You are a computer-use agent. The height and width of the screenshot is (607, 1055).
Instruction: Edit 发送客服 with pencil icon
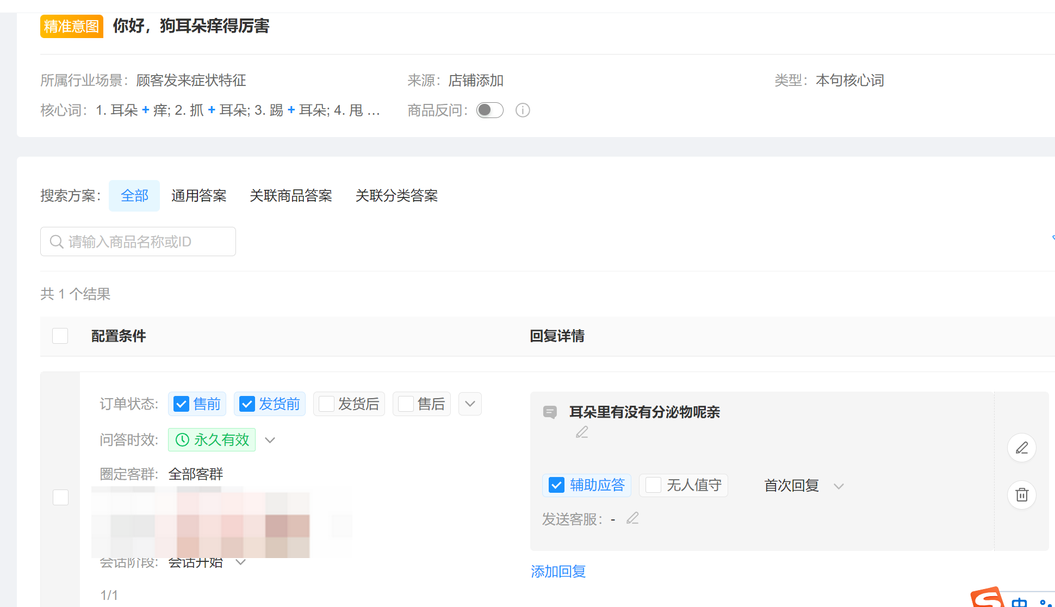pos(632,518)
